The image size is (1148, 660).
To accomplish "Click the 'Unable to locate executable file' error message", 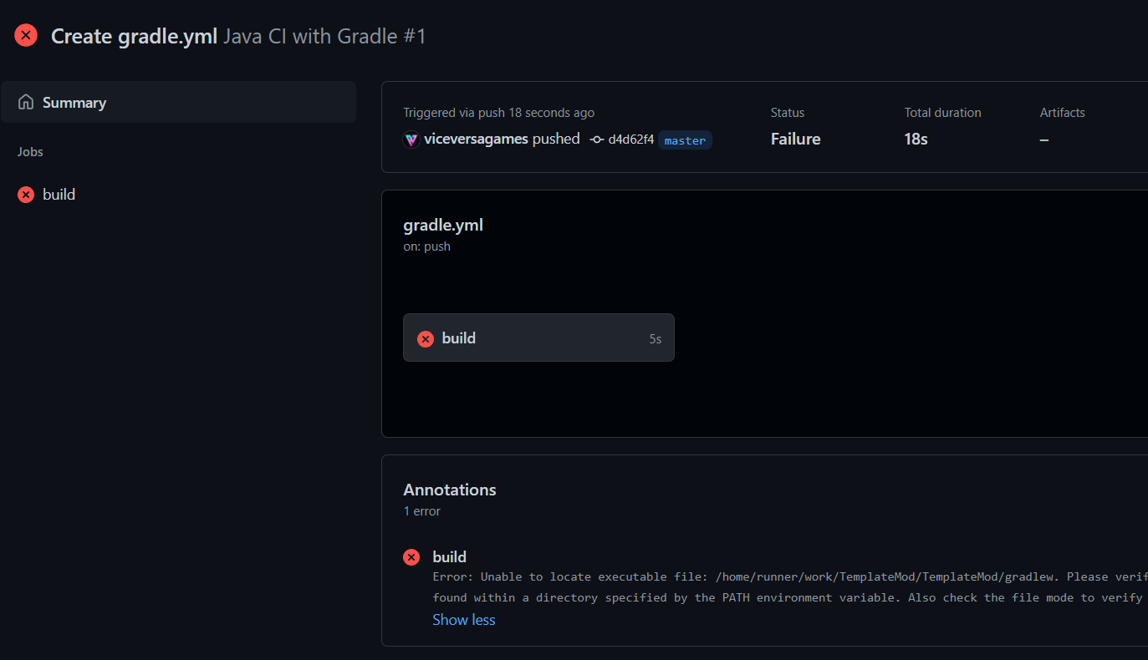I will 789,587.
